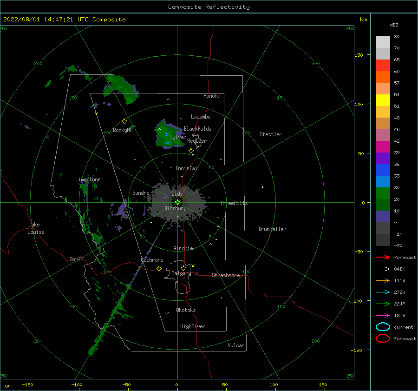Viewport: 418px width, 391px height.
Task: Select the 80 dBZ light gray swatch
Action: (383, 42)
